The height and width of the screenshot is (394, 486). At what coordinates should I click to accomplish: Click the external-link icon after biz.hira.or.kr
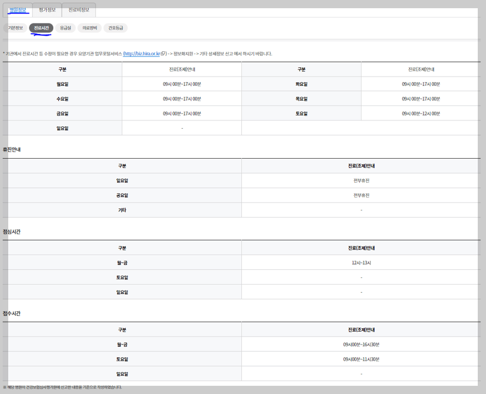point(163,54)
